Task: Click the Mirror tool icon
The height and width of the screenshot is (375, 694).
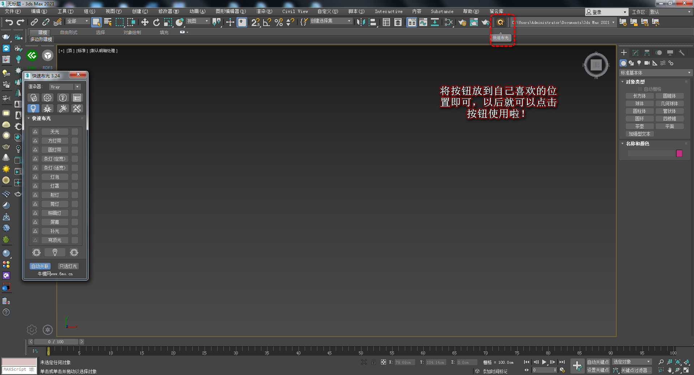Action: tap(360, 22)
